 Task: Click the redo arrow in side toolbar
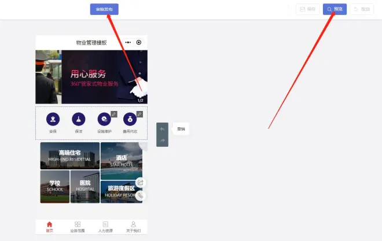[163, 140]
